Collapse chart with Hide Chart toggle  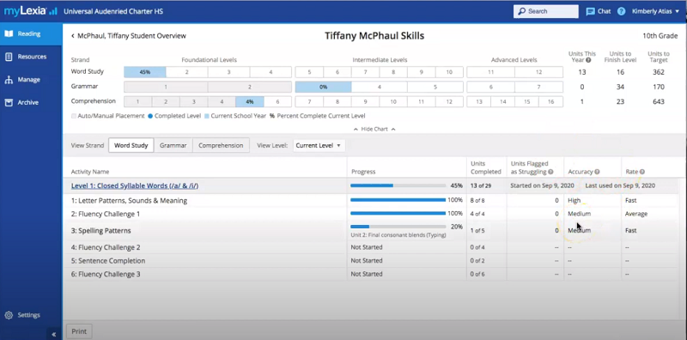[374, 130]
